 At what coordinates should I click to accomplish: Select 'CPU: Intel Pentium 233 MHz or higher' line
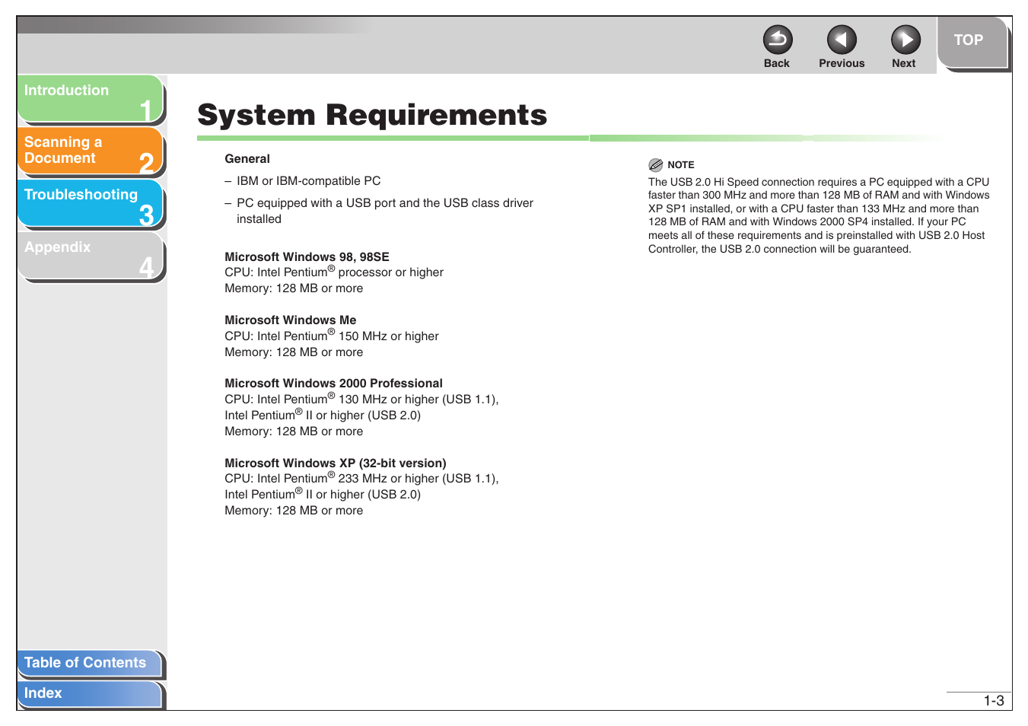(361, 478)
